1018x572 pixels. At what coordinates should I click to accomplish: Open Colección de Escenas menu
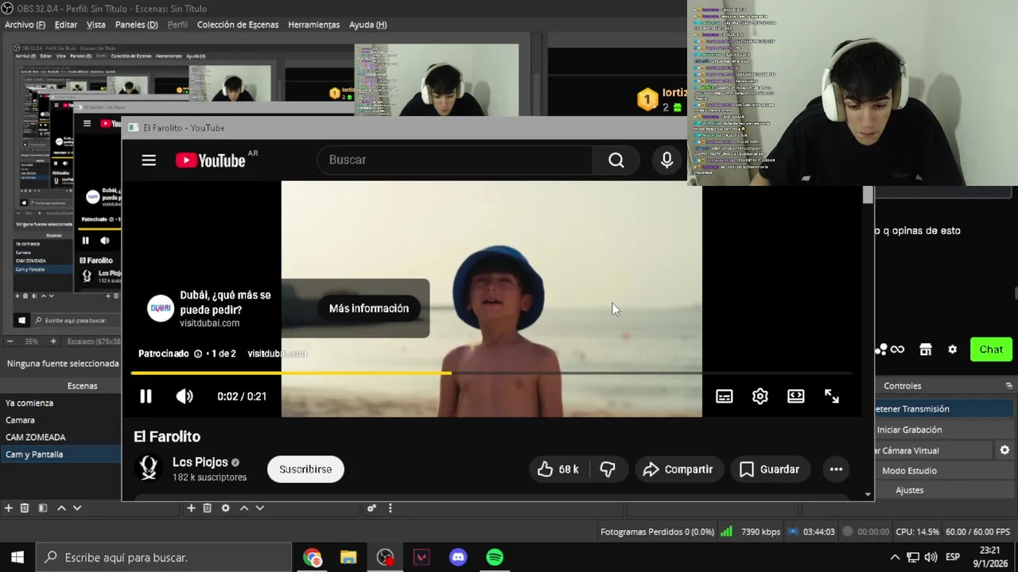[x=238, y=25]
